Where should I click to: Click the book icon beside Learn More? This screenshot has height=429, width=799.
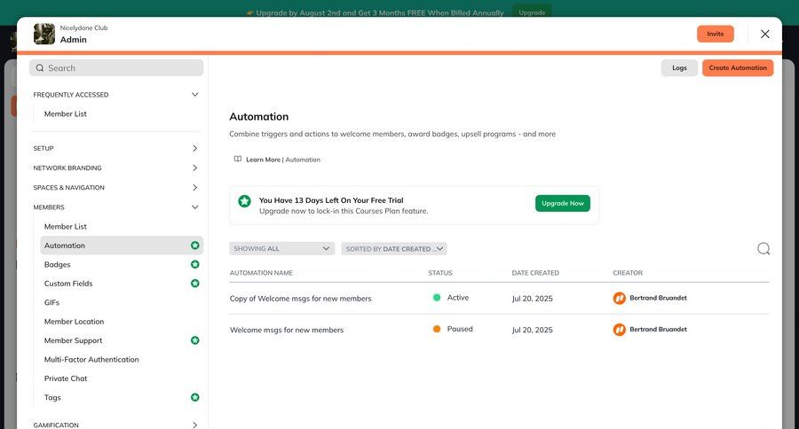click(x=237, y=159)
